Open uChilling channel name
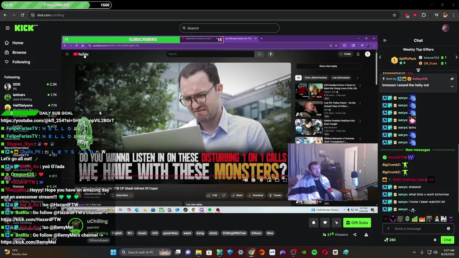459x258 pixels. pyautogui.click(x=97, y=221)
